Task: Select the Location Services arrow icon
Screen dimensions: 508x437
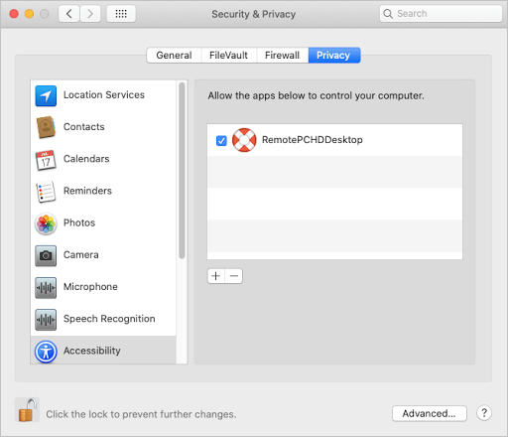Action: tap(46, 95)
